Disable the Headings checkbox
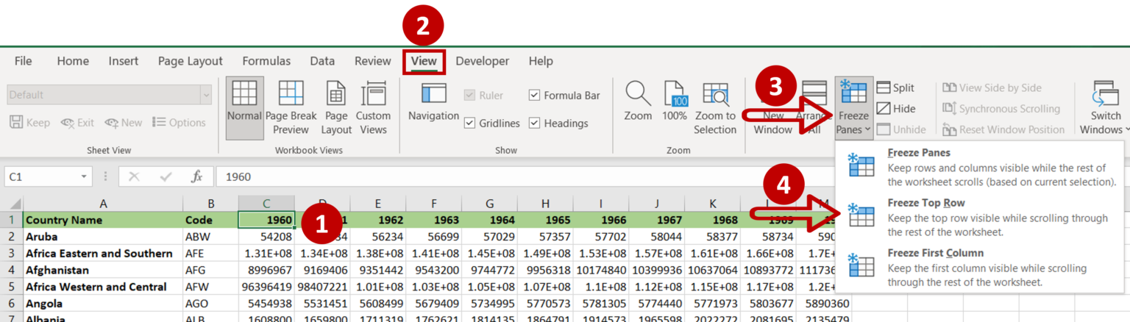This screenshot has height=322, width=1130. click(x=535, y=124)
